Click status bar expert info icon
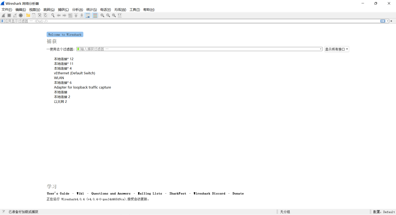Image resolution: width=396 pixels, height=215 pixels. tap(4, 211)
